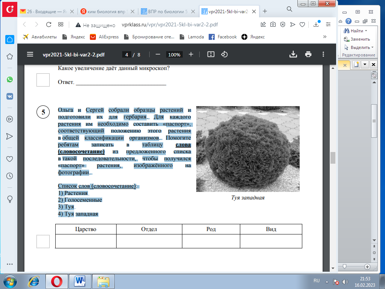The height and width of the screenshot is (289, 385).
Task: Open the Авиабилеты bookmark
Action: [40, 37]
